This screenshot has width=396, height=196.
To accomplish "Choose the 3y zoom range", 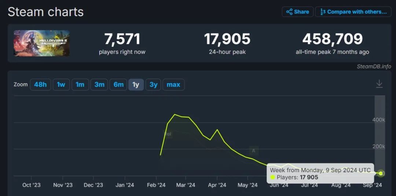I will [153, 85].
